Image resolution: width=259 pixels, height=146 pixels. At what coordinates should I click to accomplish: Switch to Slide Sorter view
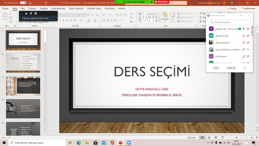[x=209, y=137]
